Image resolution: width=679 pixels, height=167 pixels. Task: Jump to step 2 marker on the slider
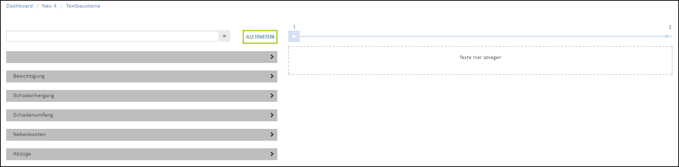(x=667, y=36)
